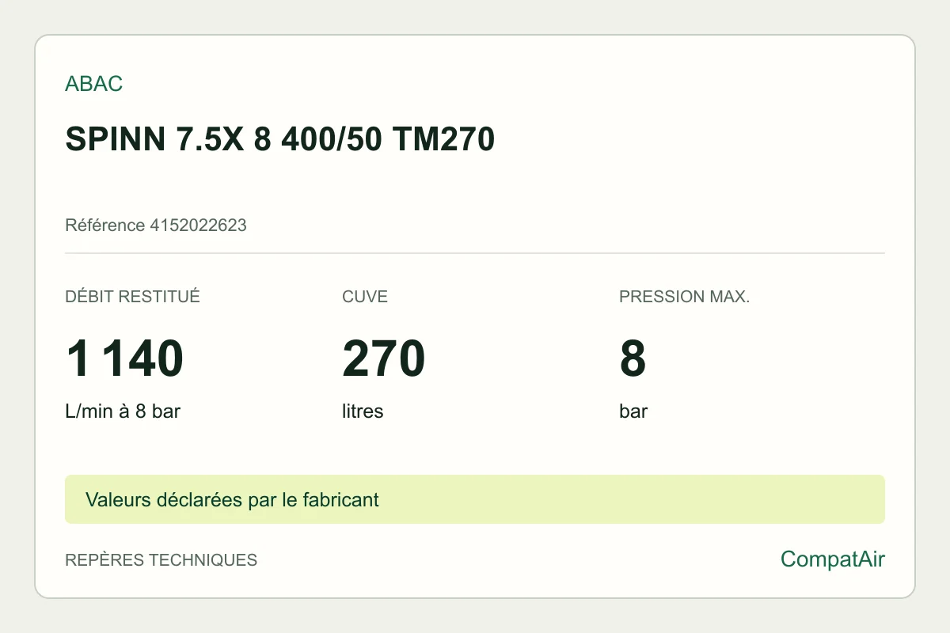Click the reference number 4152022623
The height and width of the screenshot is (633, 950).
[x=198, y=226]
